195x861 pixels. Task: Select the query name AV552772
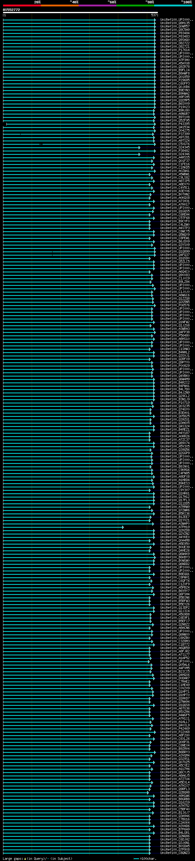[x=11, y=10]
